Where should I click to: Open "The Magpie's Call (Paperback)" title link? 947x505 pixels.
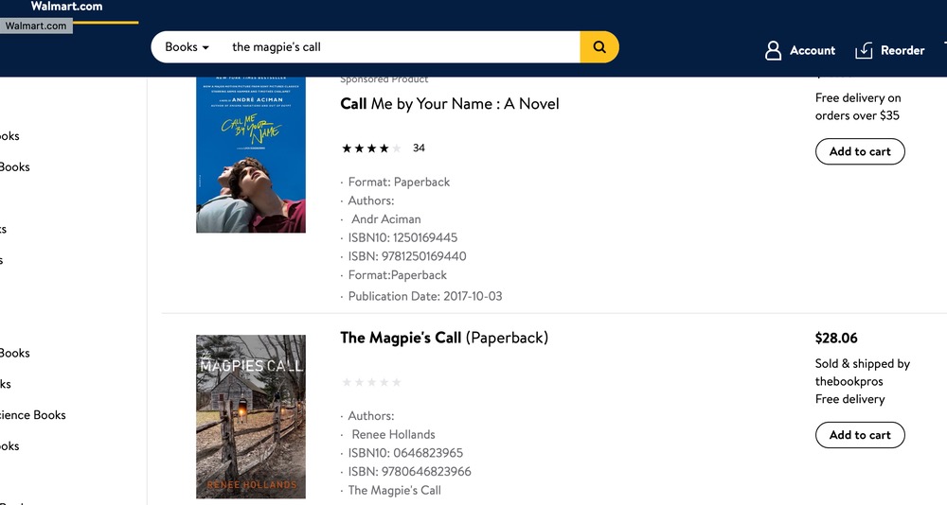coord(444,338)
